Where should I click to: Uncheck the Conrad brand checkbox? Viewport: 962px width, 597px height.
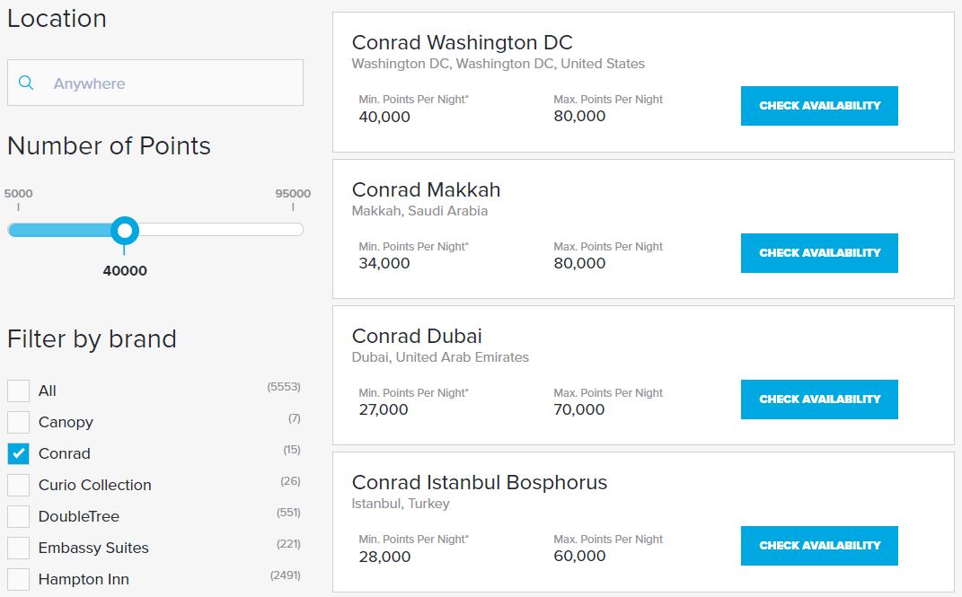[18, 453]
